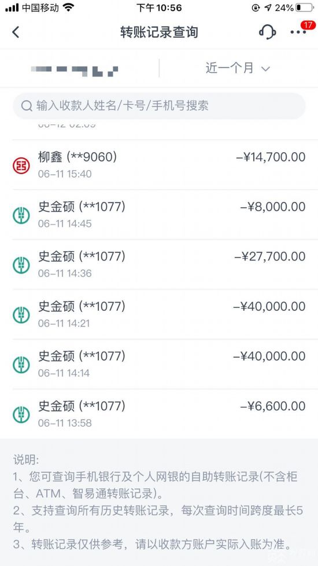The height and width of the screenshot is (566, 318).
Task: Tap the red 17 notification badge
Action: [x=308, y=25]
